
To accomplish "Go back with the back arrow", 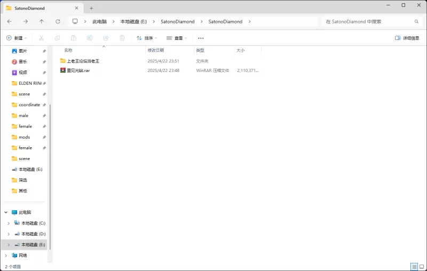I will pos(10,21).
